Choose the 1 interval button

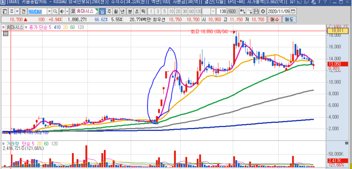tap(151, 11)
